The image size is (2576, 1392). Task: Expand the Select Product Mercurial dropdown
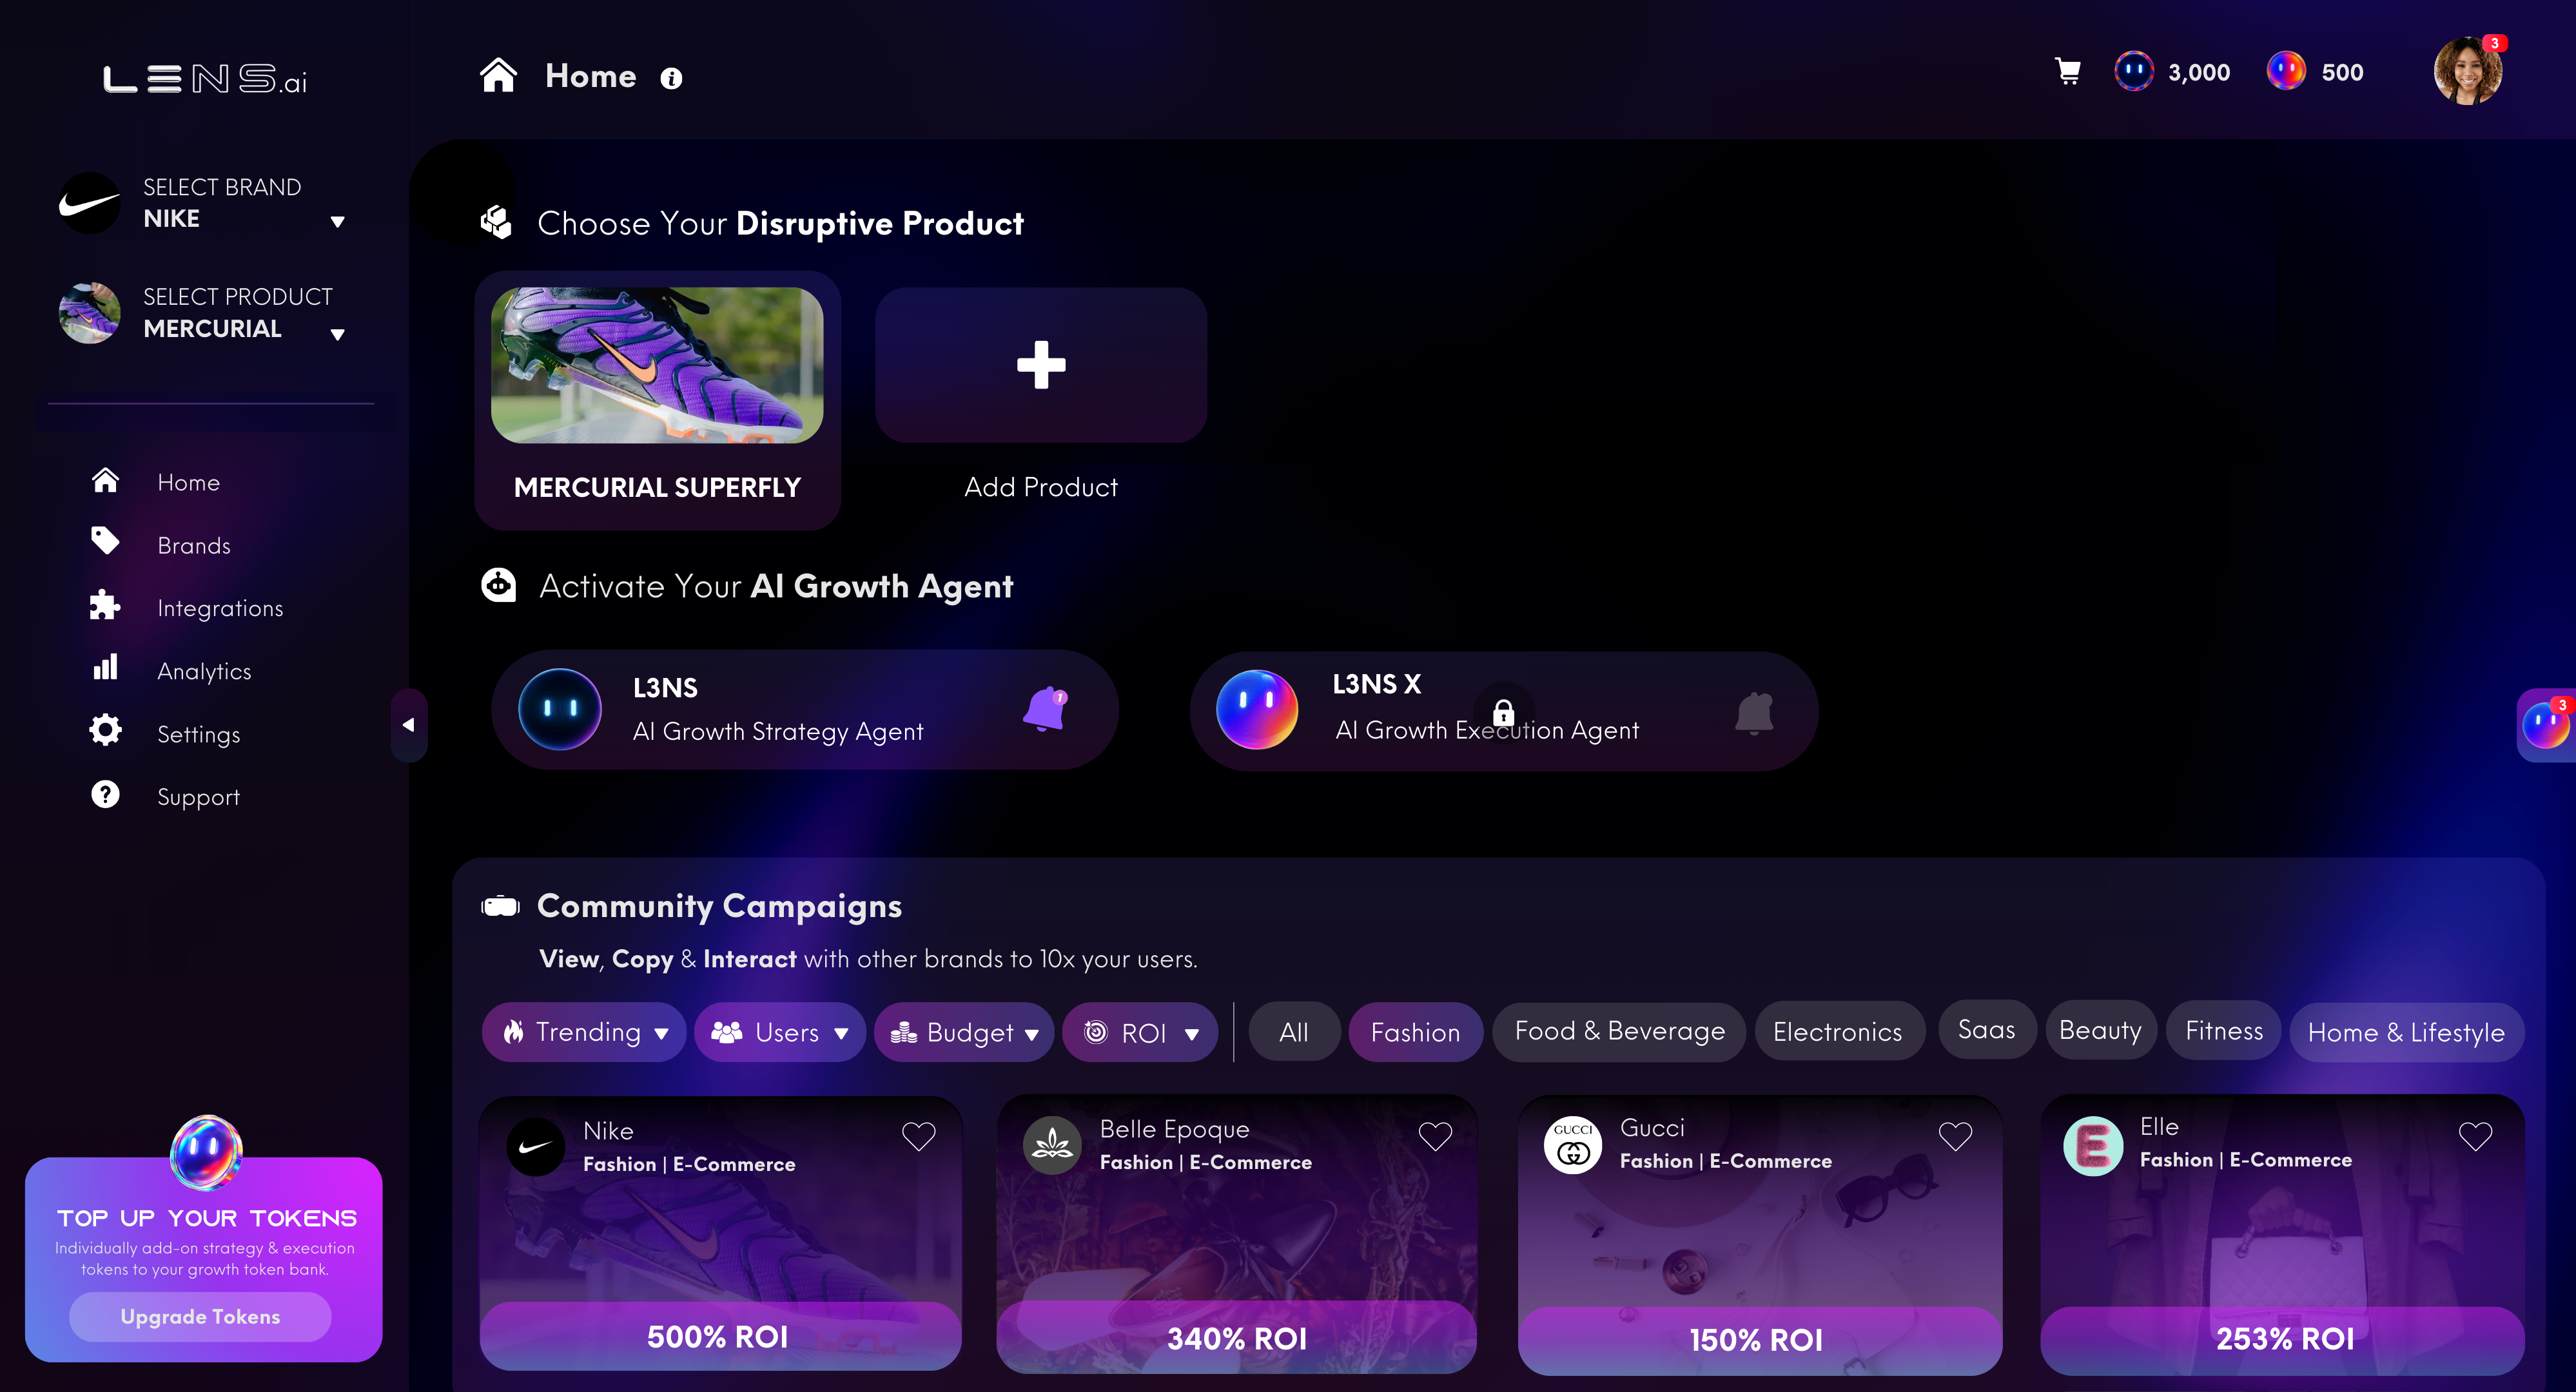pyautogui.click(x=337, y=334)
